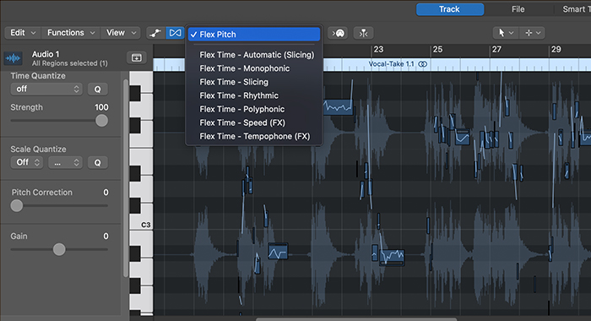This screenshot has height=321, width=591.
Task: Click bar 25 in the ruler
Action: [x=437, y=49]
